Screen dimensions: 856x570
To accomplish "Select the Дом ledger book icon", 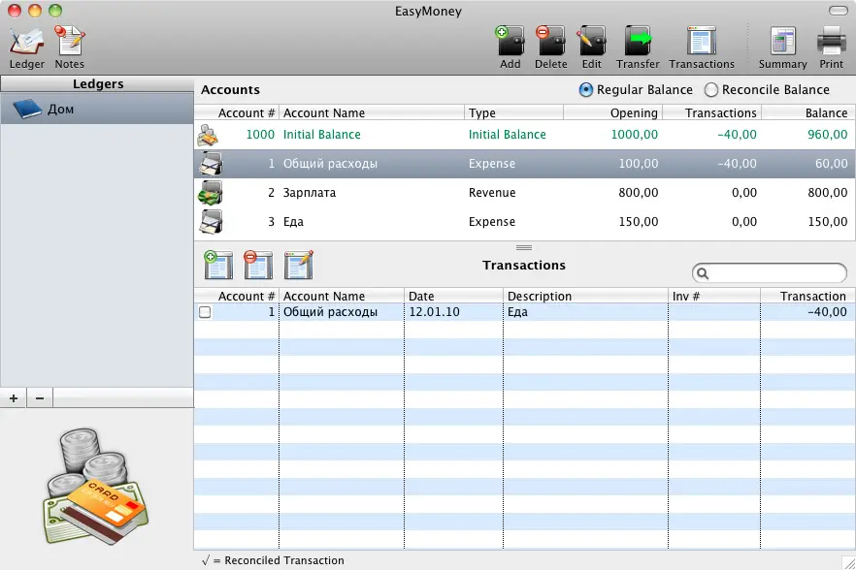I will pos(27,109).
